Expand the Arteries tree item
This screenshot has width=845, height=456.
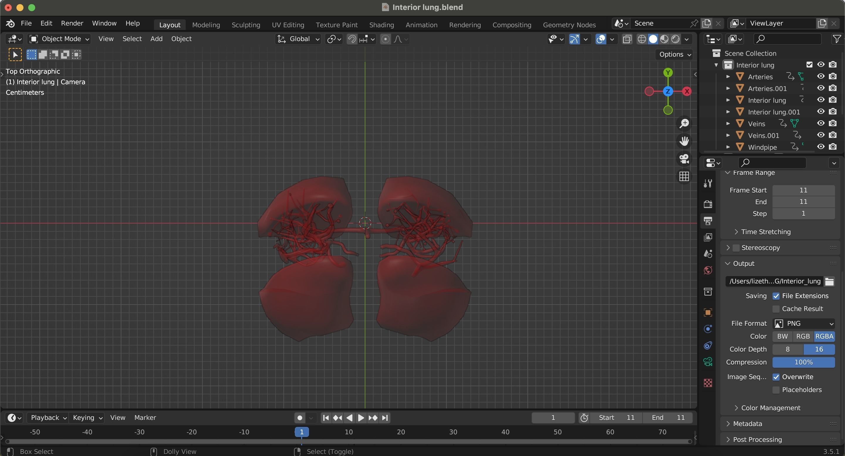[x=728, y=76]
